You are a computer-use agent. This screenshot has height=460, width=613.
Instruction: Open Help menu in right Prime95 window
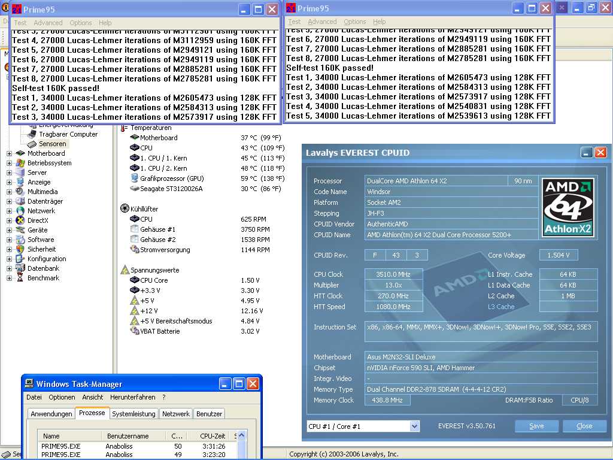pyautogui.click(x=379, y=22)
